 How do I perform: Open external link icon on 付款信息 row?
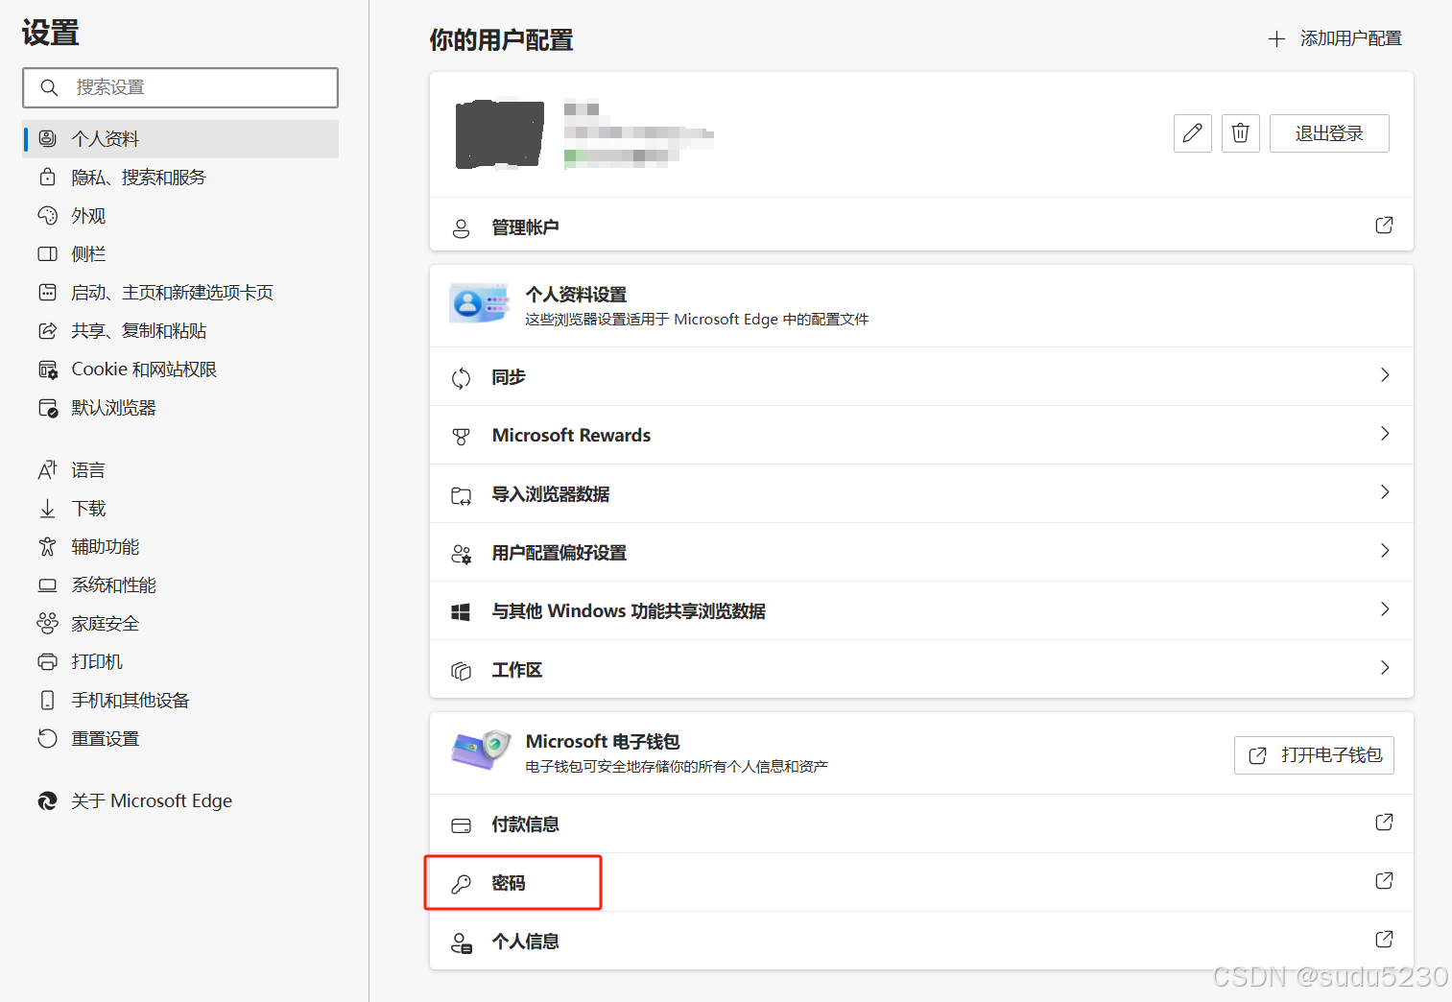click(1384, 823)
